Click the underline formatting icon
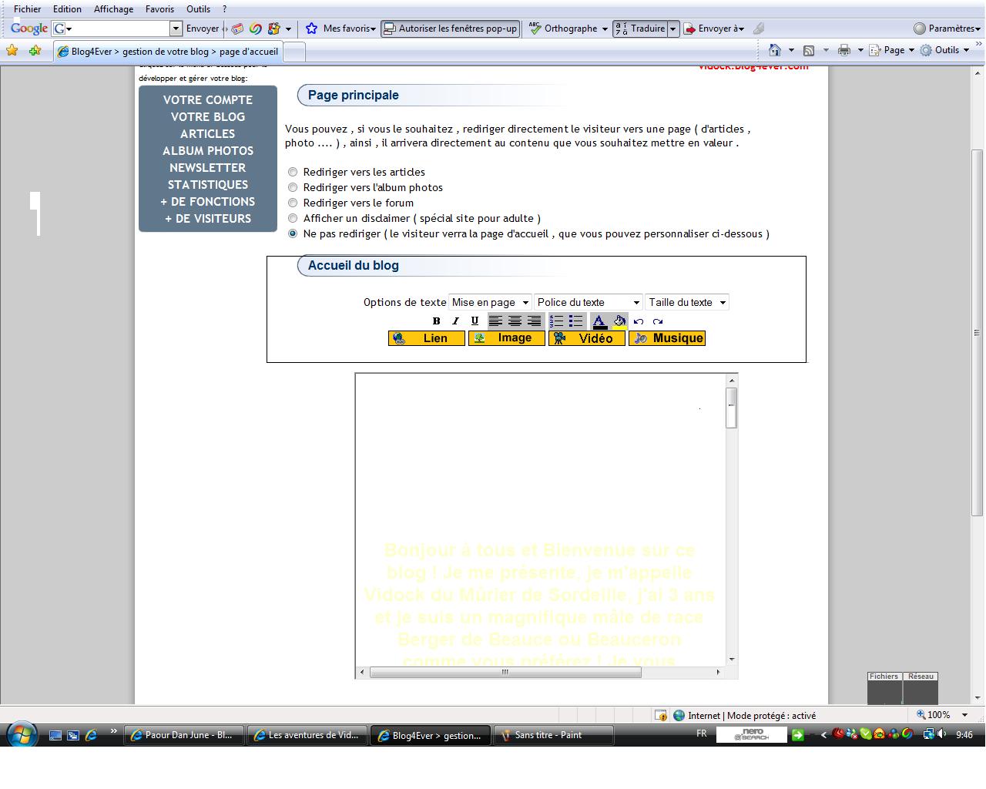 (x=475, y=321)
